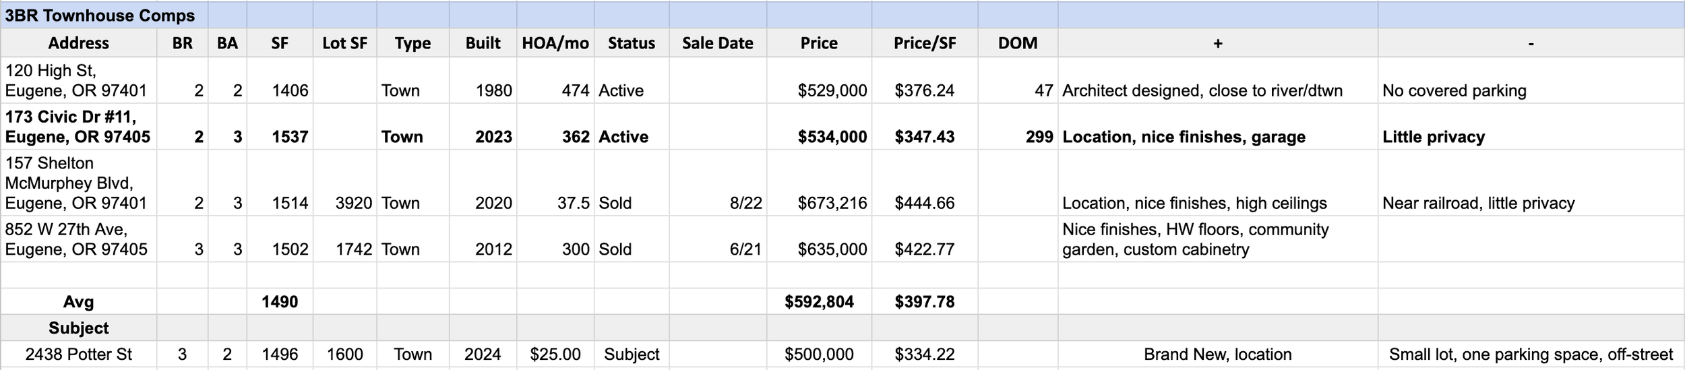Click the 173 Civic Dr #11 address cell
The width and height of the screenshot is (1685, 370).
point(78,127)
